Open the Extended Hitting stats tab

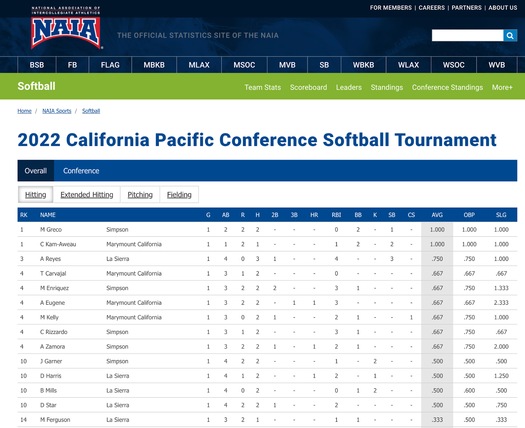[87, 194]
